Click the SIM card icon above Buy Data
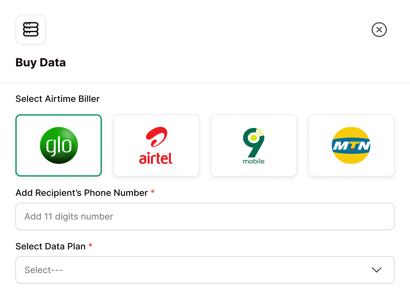This screenshot has width=410, height=308. point(31,30)
